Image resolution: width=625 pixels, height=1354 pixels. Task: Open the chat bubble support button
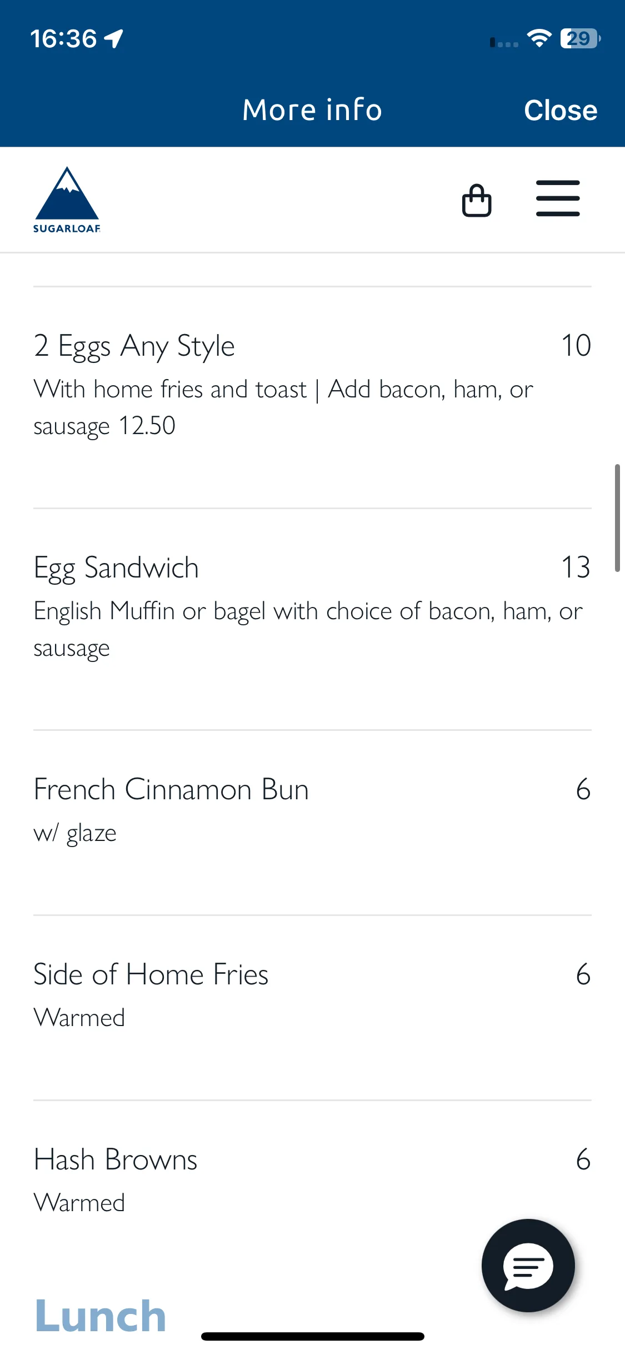pos(528,1265)
